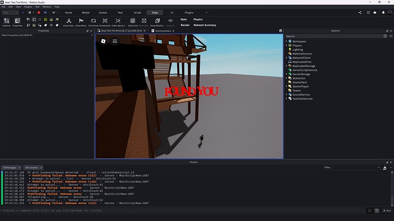Click the Share collaborate icon

[x=360, y=13]
